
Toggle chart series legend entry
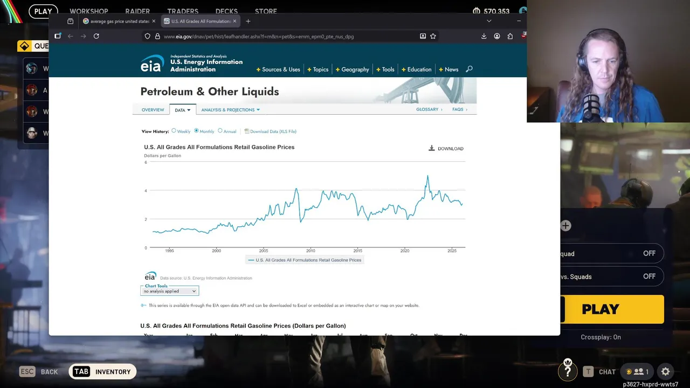click(x=305, y=260)
